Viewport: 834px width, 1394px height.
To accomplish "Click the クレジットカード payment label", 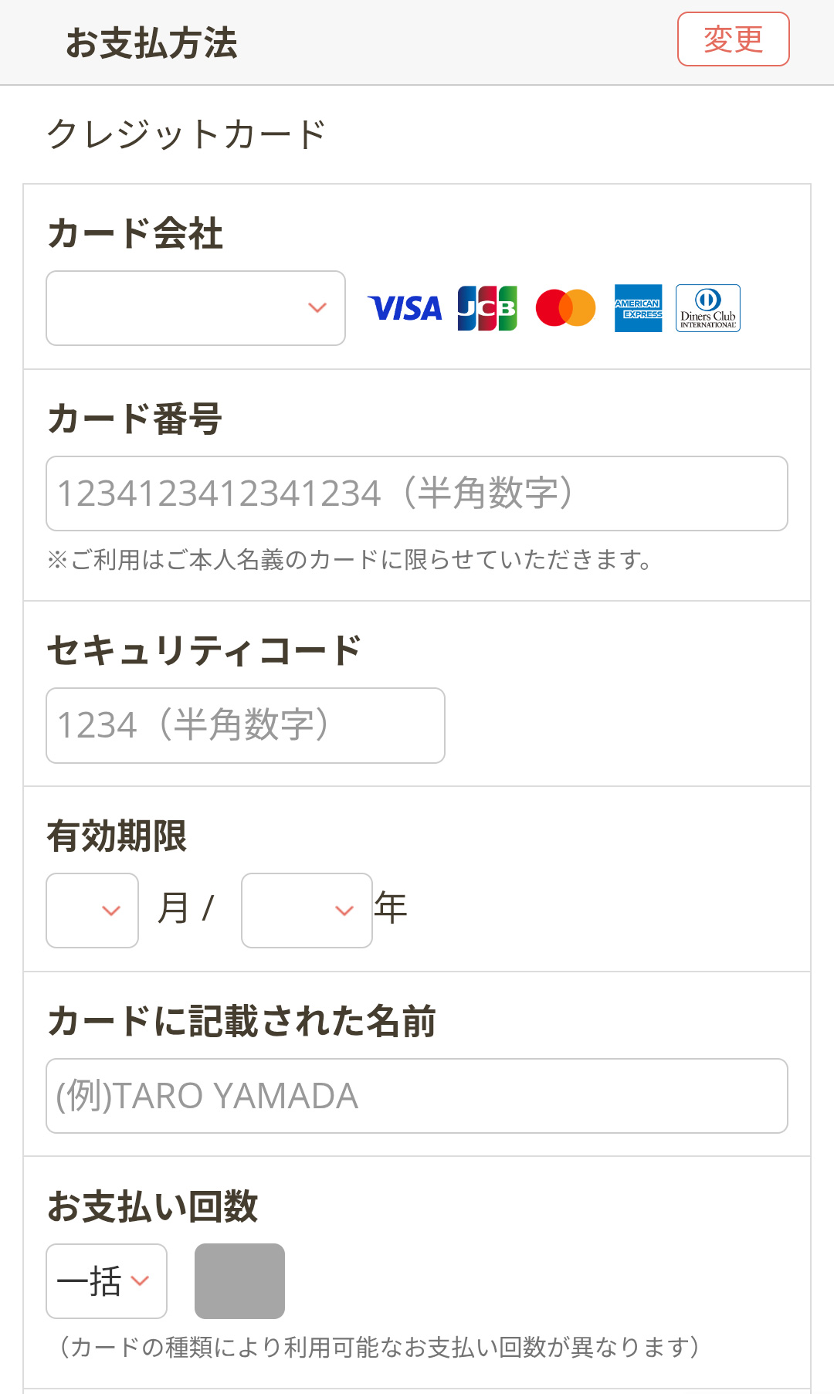I will (x=186, y=134).
